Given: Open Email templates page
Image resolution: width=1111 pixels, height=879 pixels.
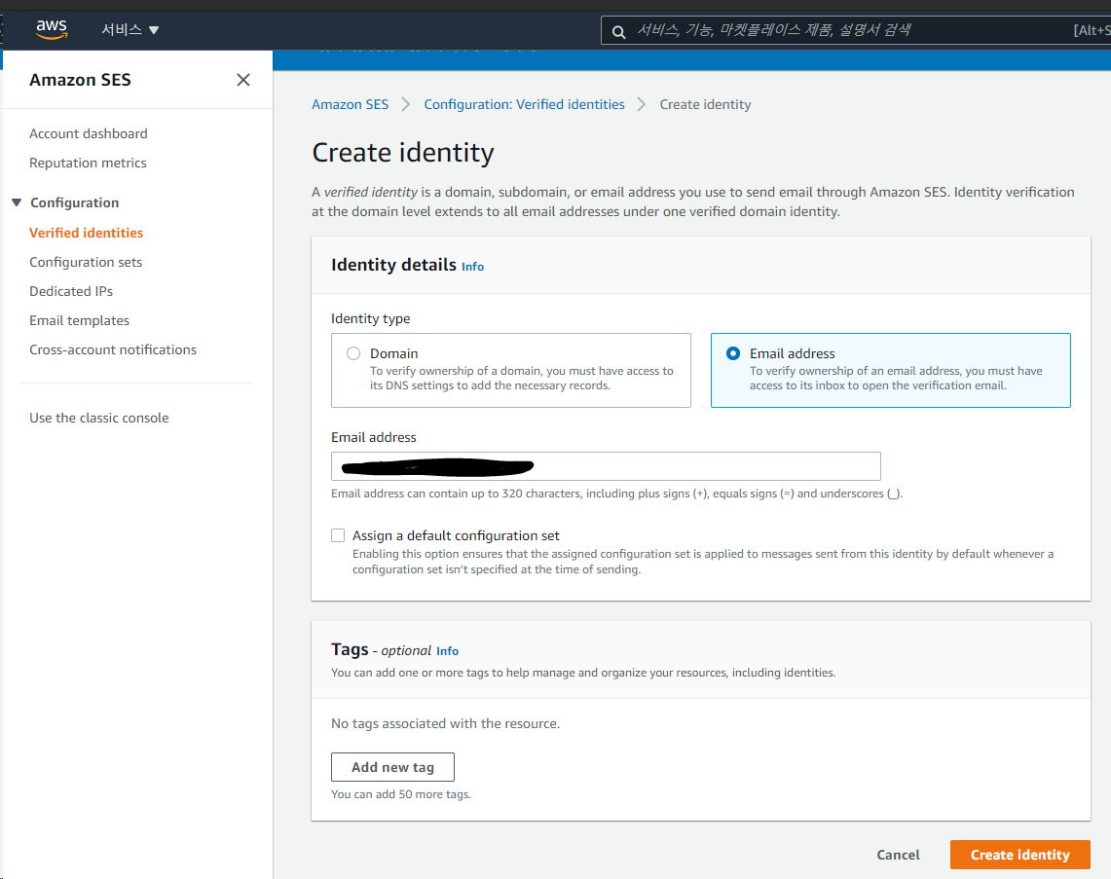Looking at the screenshot, I should point(80,320).
